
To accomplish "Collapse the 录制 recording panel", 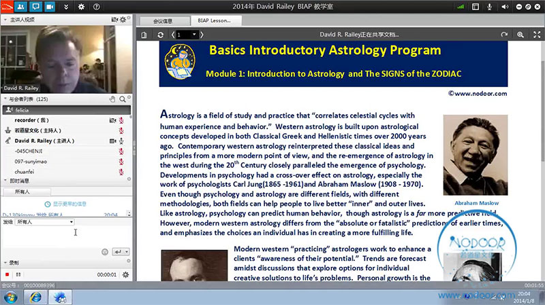I will pyautogui.click(x=5, y=262).
